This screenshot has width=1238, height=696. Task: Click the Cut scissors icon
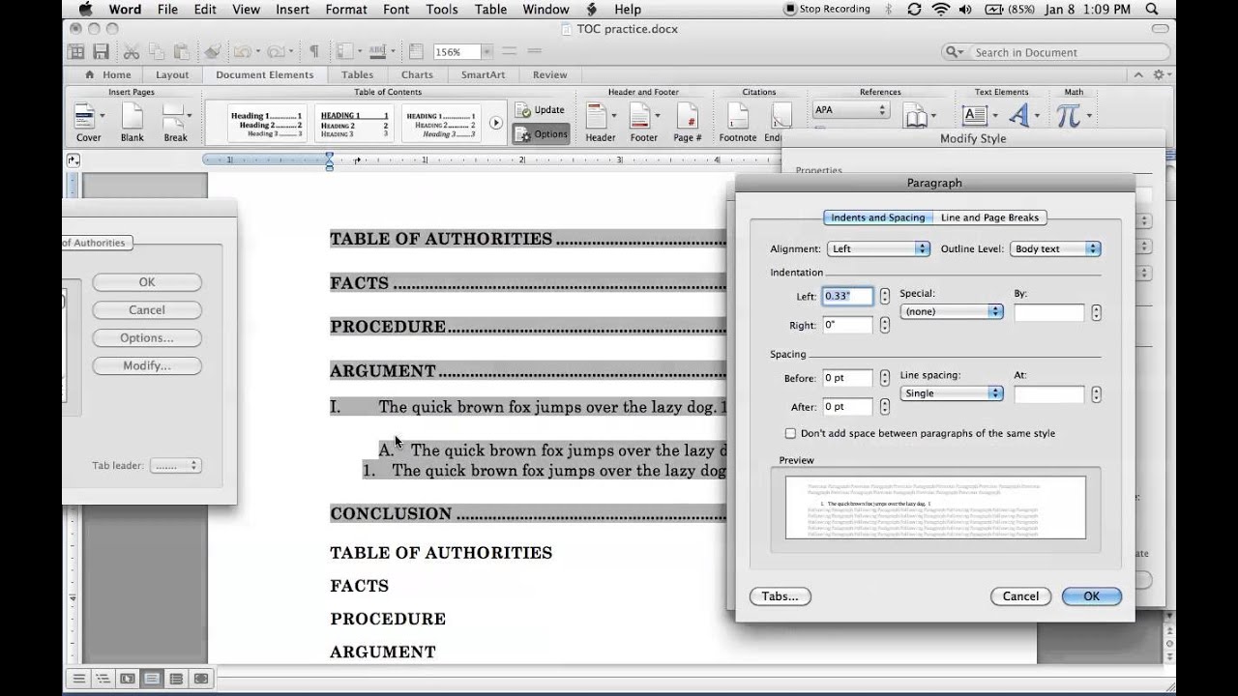pos(132,52)
